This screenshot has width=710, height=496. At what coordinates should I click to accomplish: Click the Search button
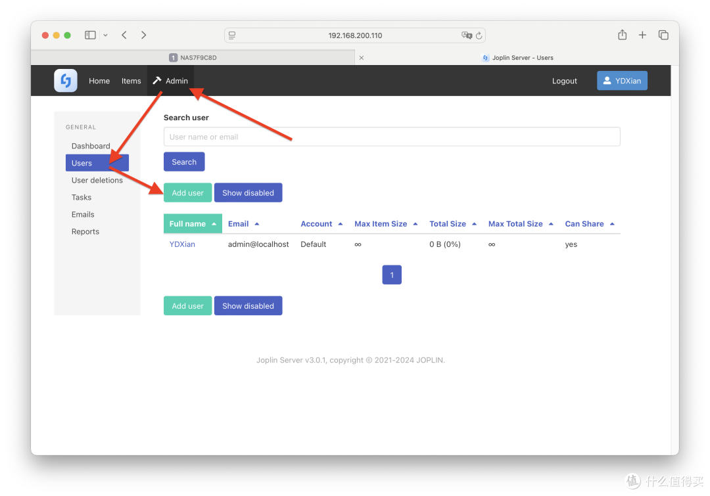pos(184,162)
